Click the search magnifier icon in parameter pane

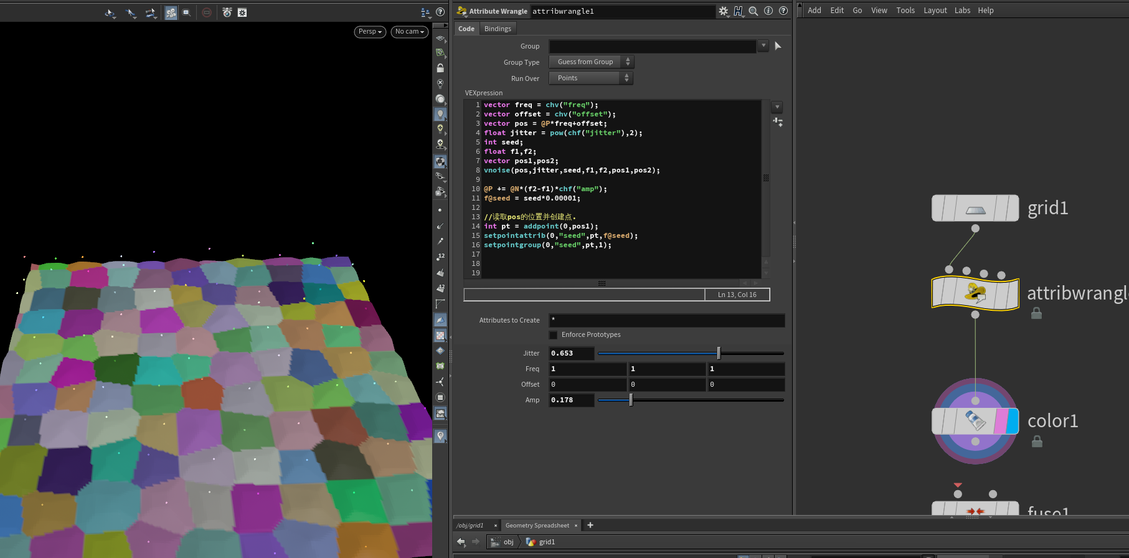point(753,11)
